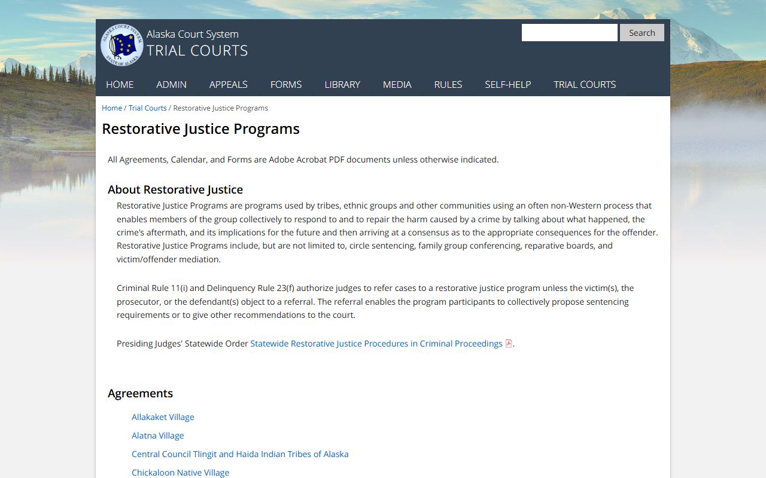Open the MEDIA menu item
The height and width of the screenshot is (478, 766).
pyautogui.click(x=397, y=84)
